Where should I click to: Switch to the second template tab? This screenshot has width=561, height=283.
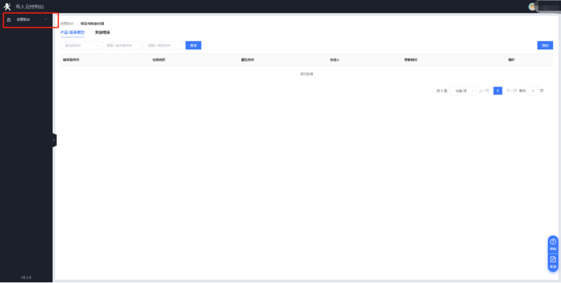(103, 32)
